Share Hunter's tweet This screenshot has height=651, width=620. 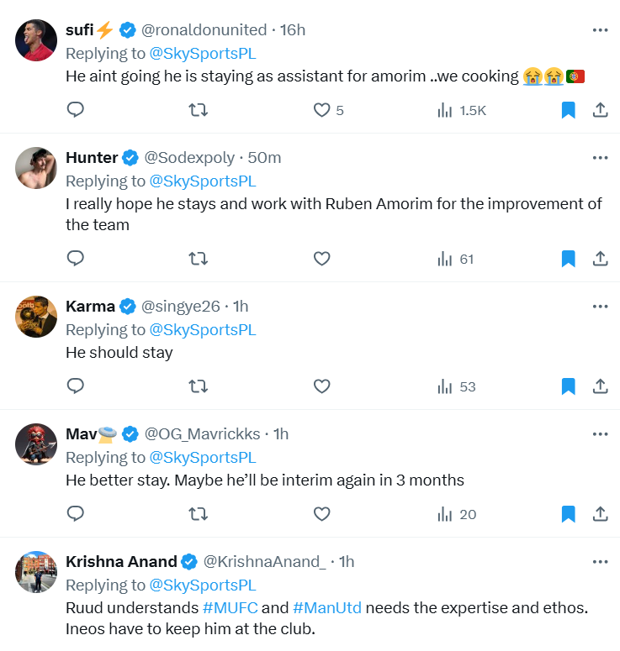coord(601,259)
